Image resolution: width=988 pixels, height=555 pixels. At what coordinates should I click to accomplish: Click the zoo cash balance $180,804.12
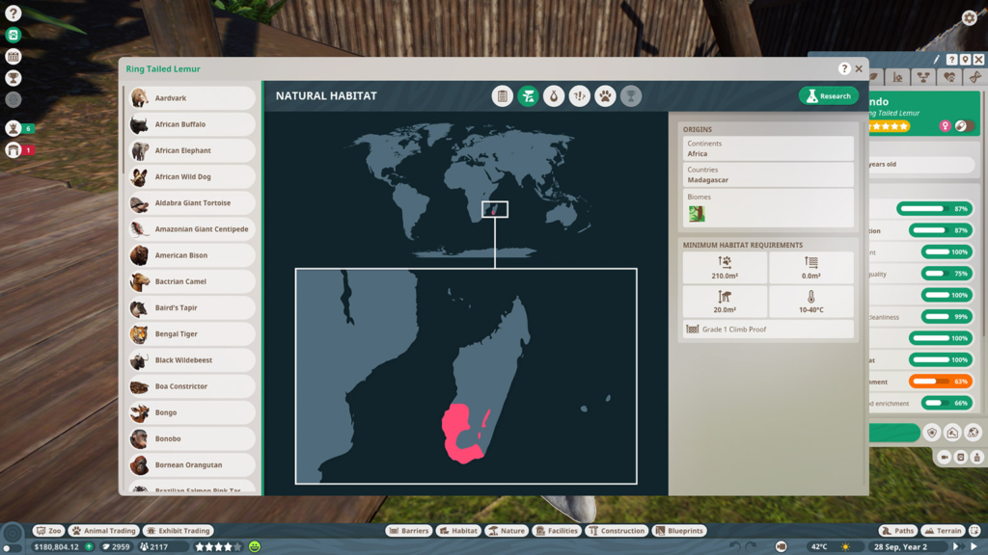57,547
